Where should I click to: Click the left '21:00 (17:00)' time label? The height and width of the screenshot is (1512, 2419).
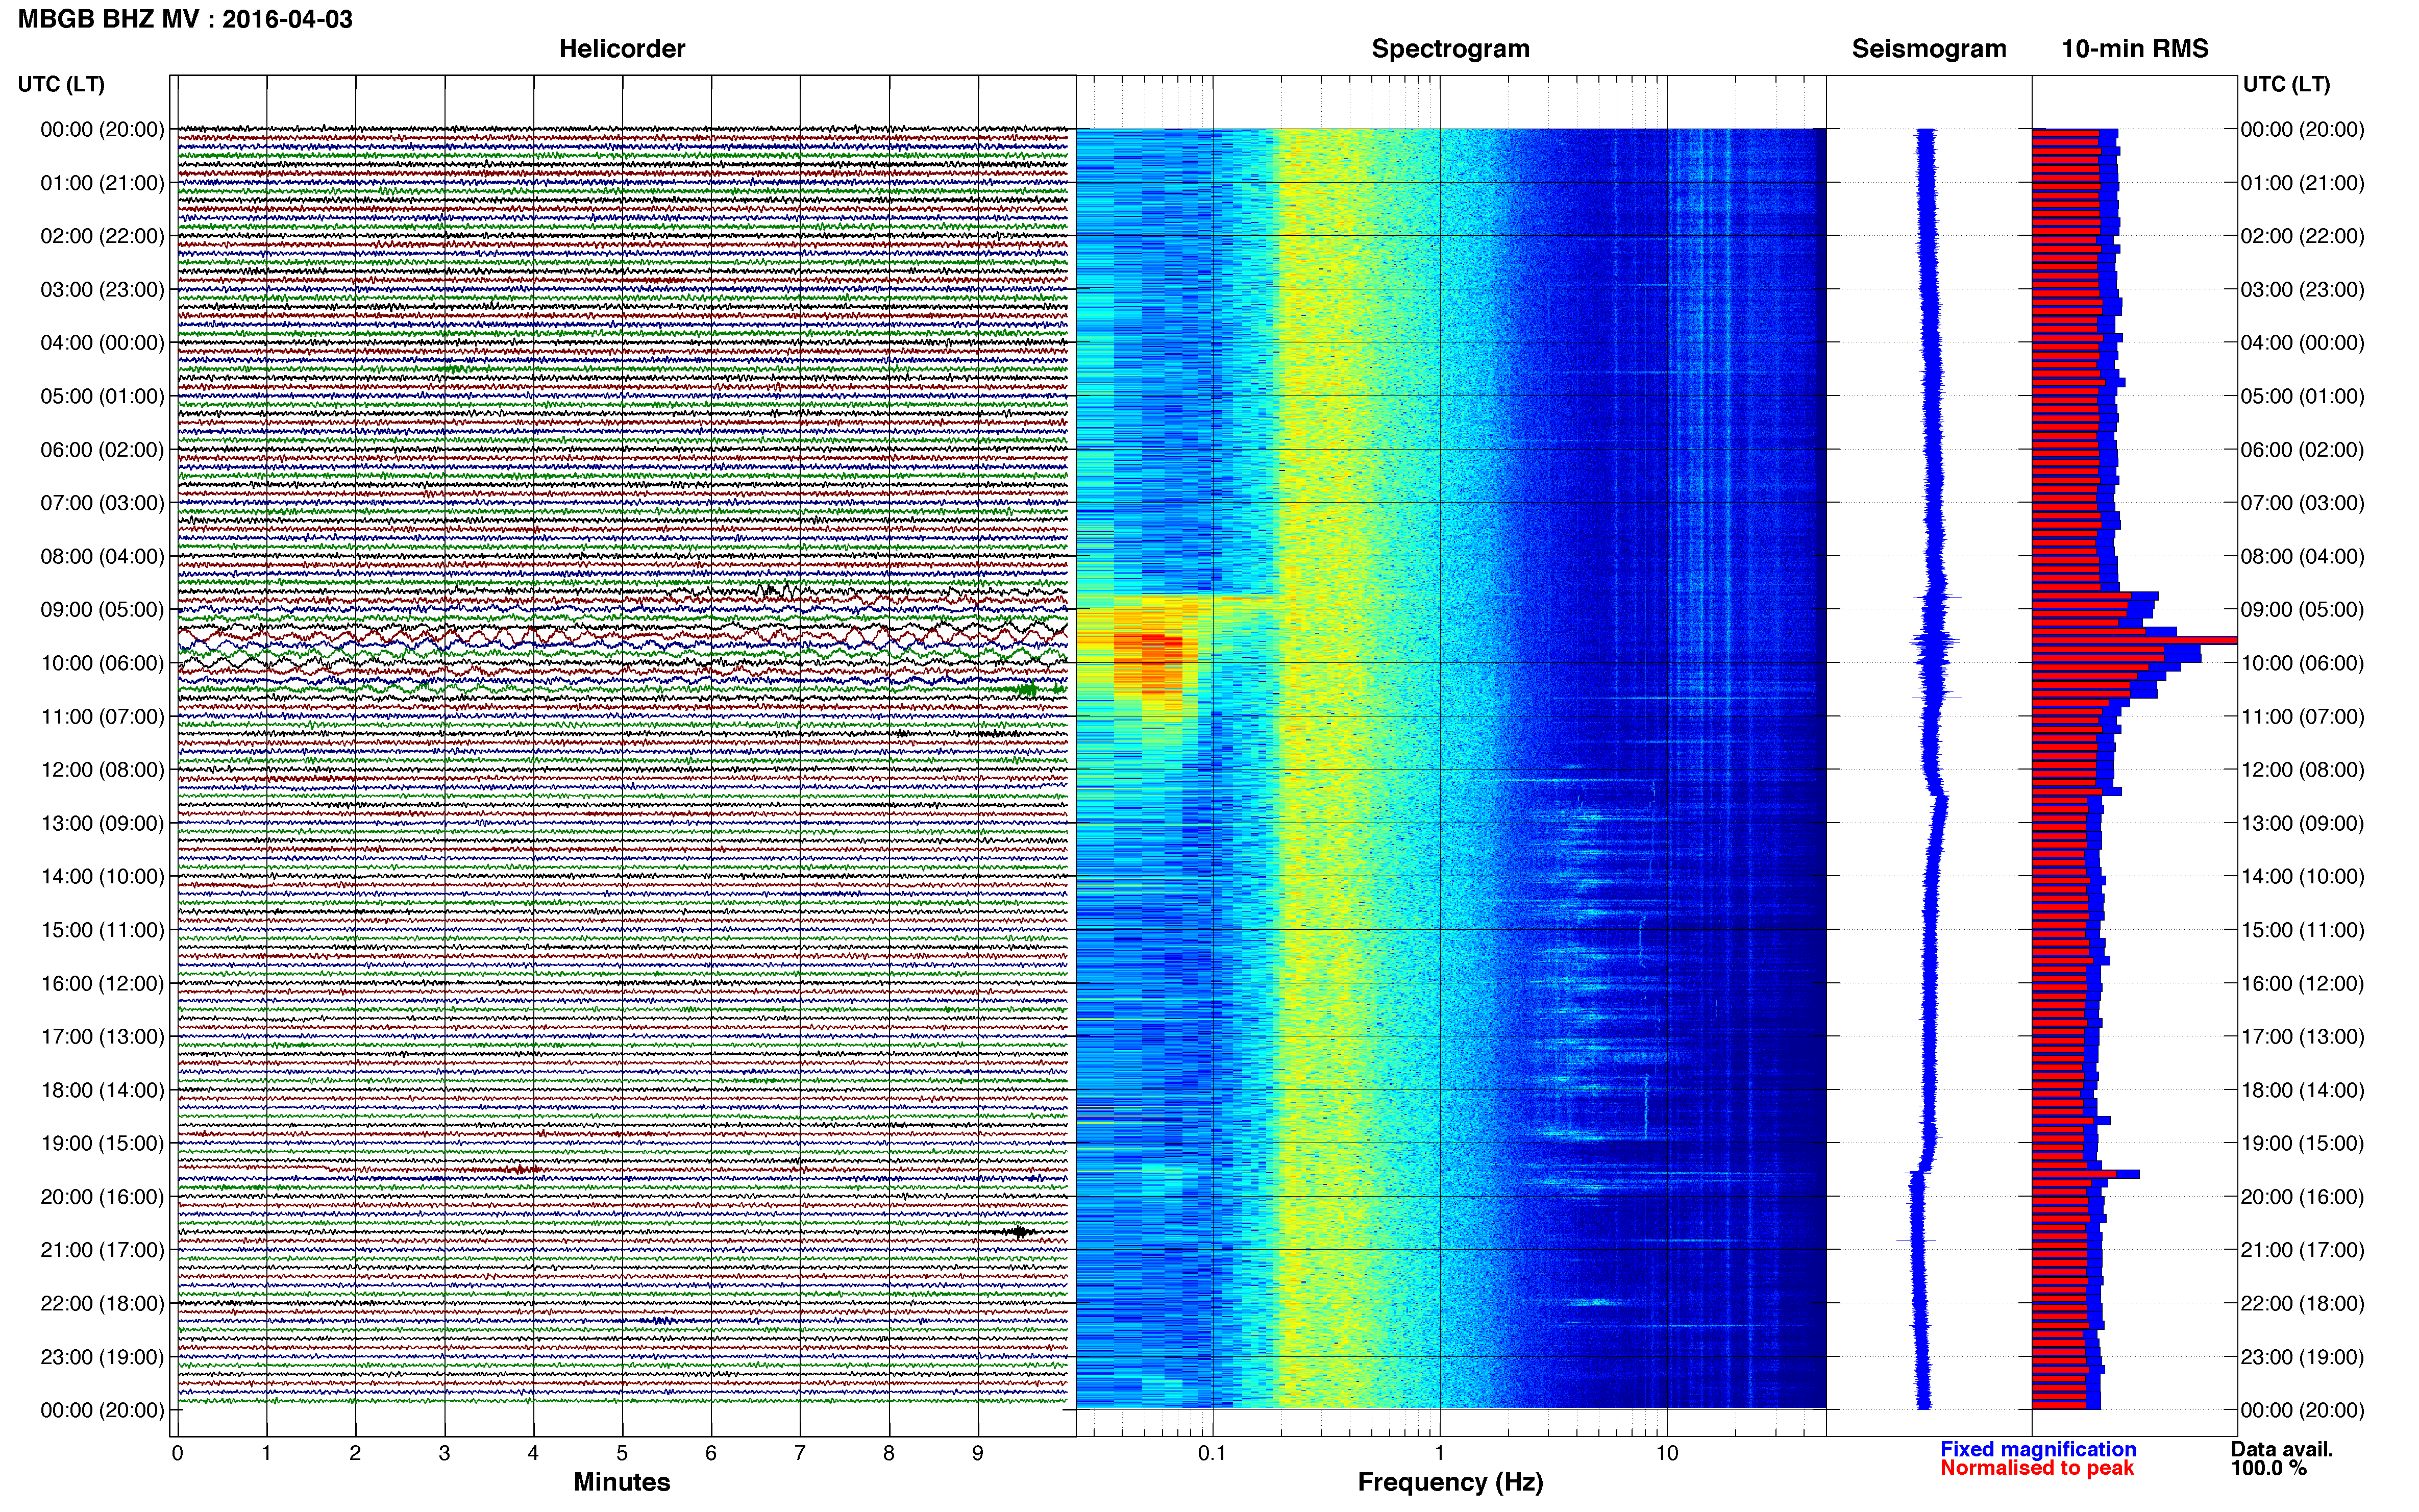(102, 1250)
